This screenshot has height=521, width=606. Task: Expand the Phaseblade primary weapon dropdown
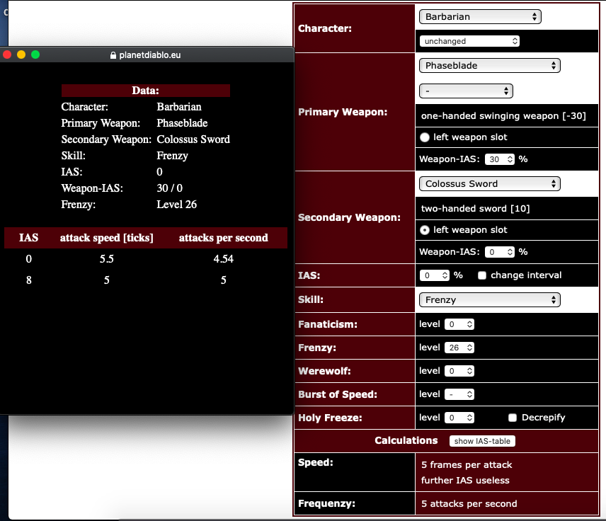[x=489, y=65]
